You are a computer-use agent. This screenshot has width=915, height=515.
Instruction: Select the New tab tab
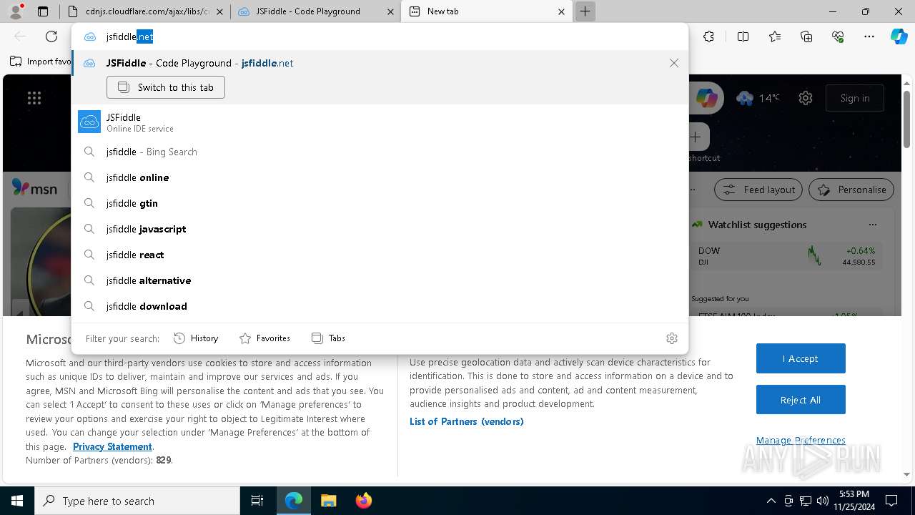[x=486, y=11]
